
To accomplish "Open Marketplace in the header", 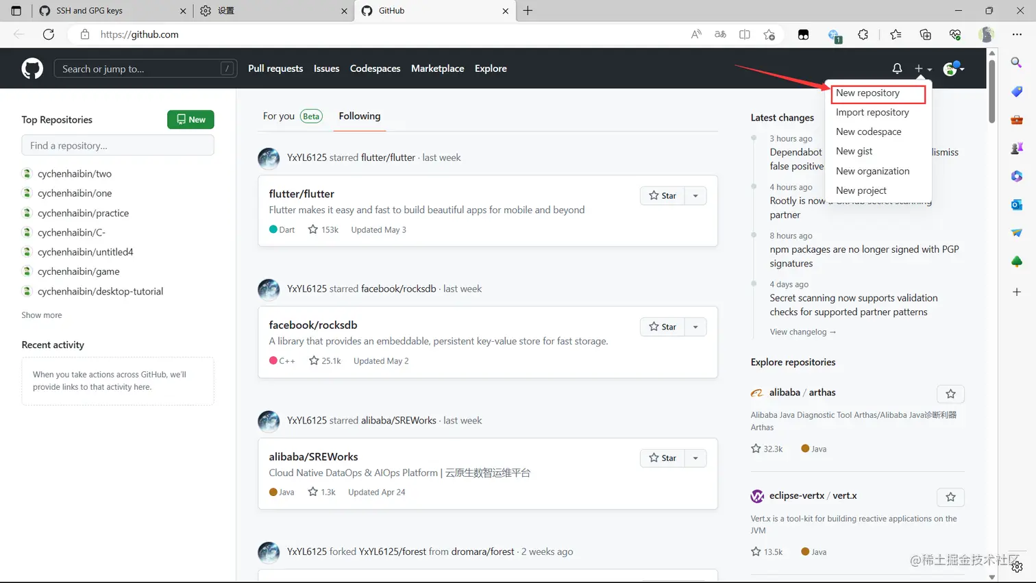I will point(438,69).
